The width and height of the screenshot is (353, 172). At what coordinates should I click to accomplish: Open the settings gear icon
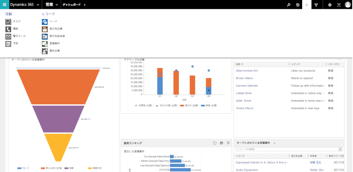[x=329, y=5]
